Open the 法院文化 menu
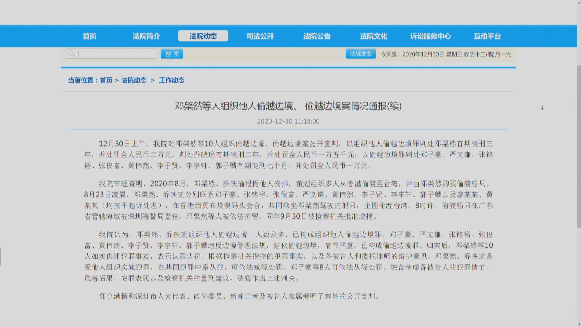 click(374, 36)
